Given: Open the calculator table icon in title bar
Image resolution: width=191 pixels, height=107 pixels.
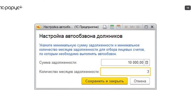Looking at the screenshot, I should [x=112, y=27].
